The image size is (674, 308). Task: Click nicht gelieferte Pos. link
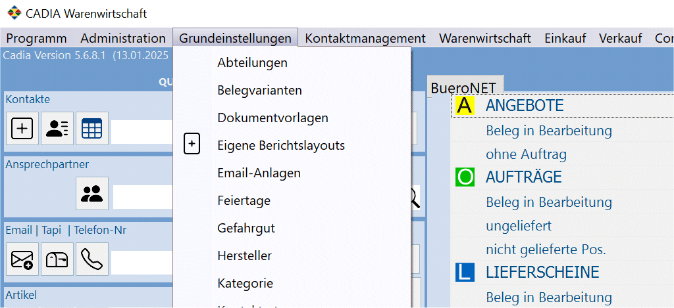coord(546,250)
